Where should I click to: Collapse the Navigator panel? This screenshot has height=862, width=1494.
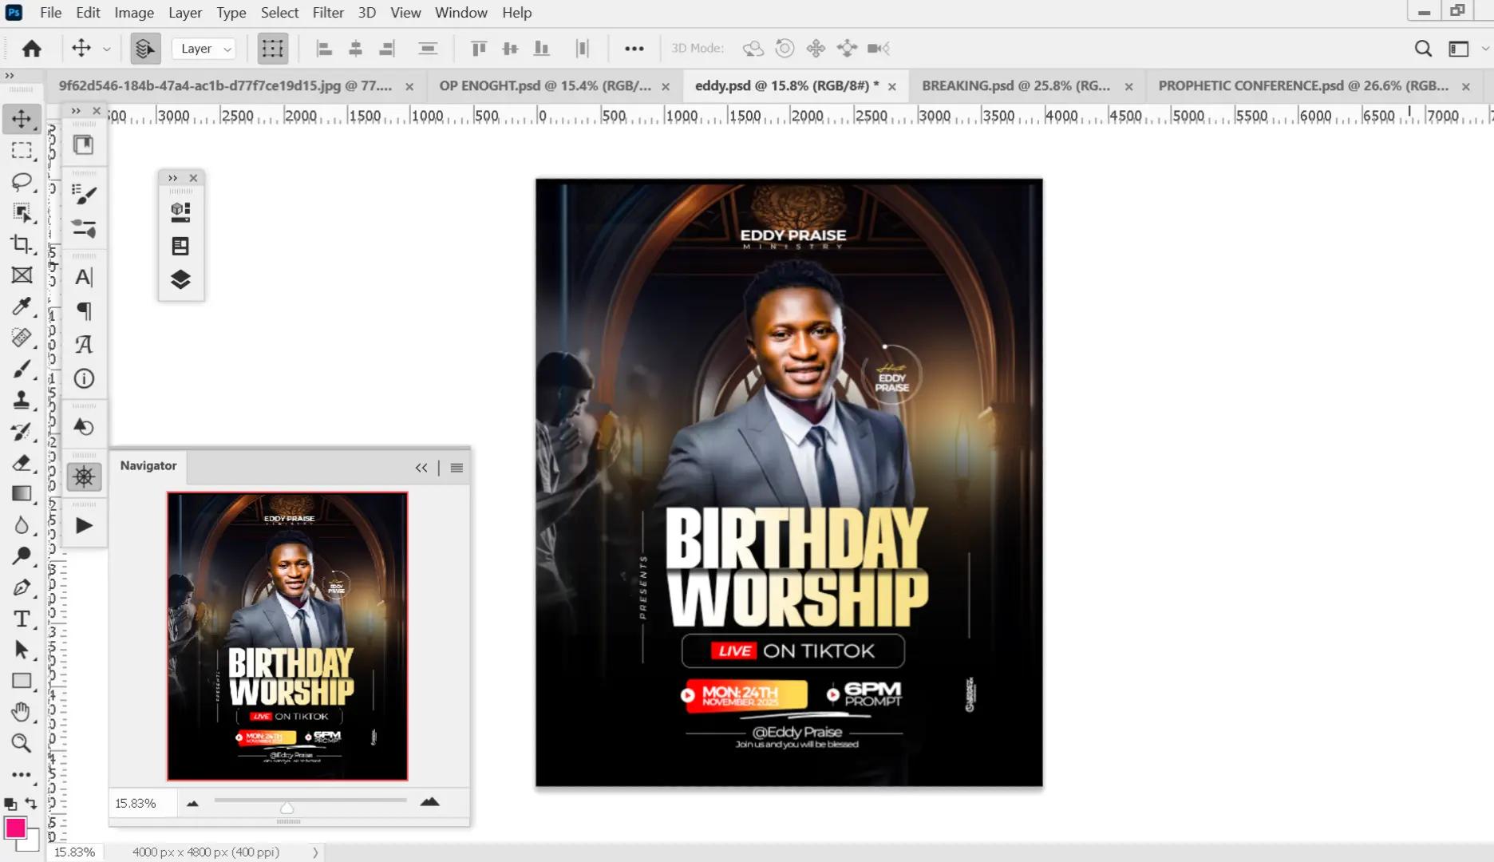tap(421, 468)
